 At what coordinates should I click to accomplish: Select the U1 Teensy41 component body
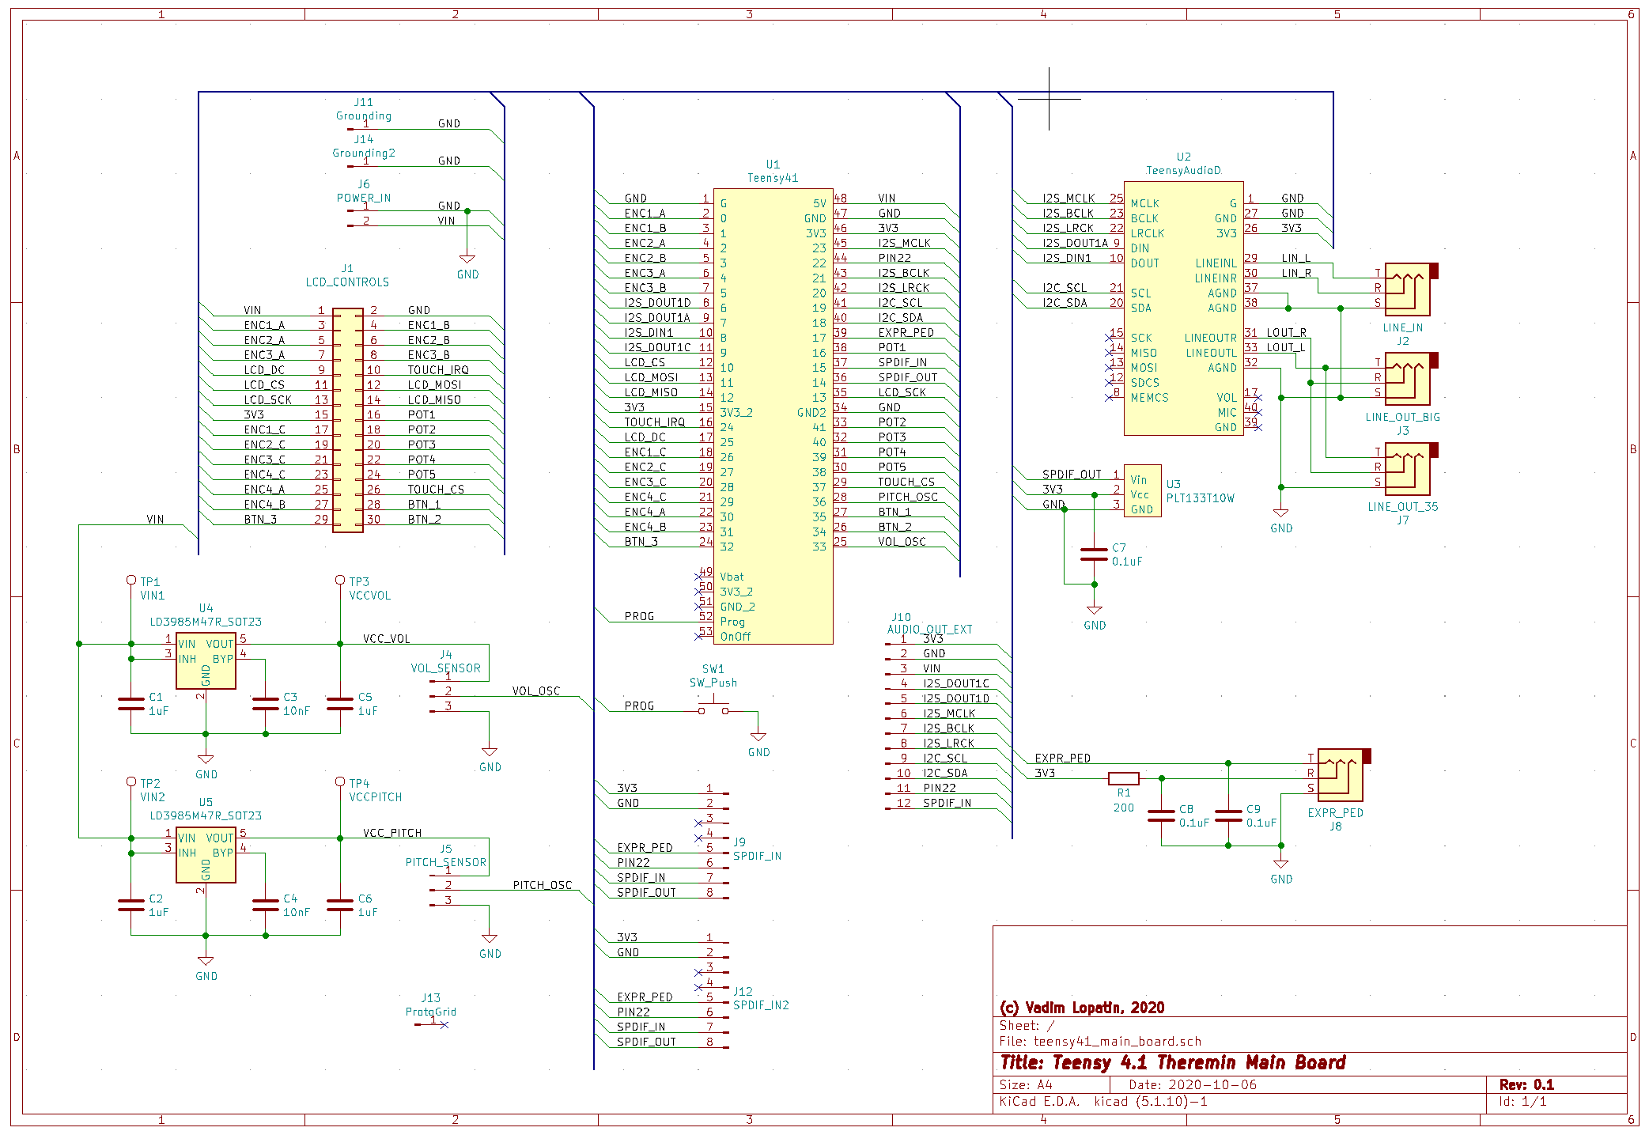(773, 416)
